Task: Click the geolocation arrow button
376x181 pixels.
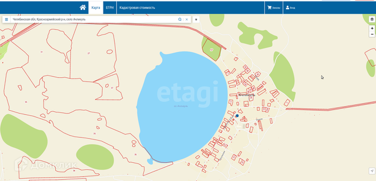Action: pyautogui.click(x=372, y=171)
